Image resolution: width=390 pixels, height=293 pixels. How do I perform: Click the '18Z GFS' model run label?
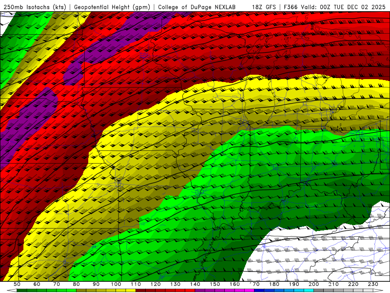[x=264, y=7]
